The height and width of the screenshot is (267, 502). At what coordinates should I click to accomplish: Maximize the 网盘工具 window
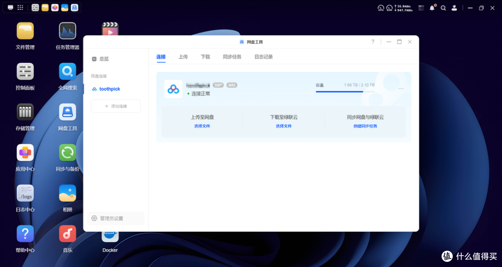click(399, 42)
